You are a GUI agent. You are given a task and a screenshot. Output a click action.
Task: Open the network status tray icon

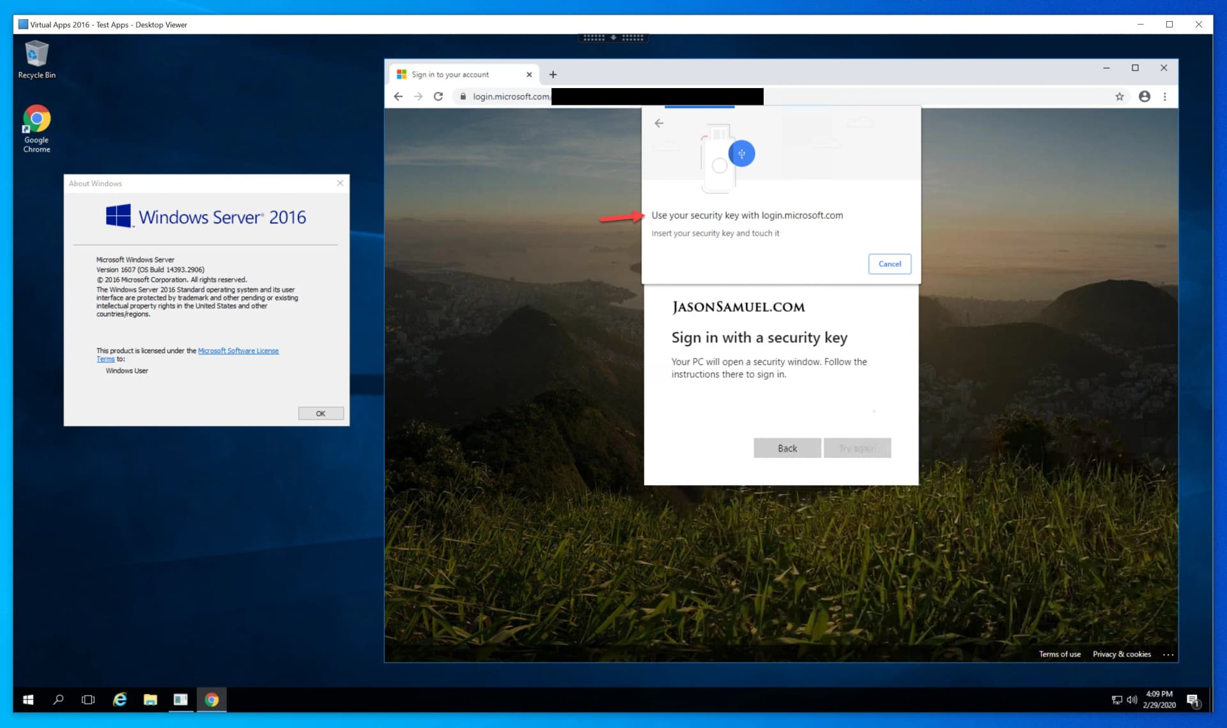[1116, 700]
